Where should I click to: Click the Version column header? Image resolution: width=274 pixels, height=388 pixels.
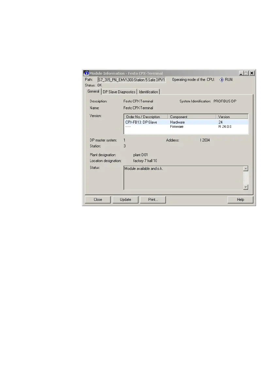232,117
